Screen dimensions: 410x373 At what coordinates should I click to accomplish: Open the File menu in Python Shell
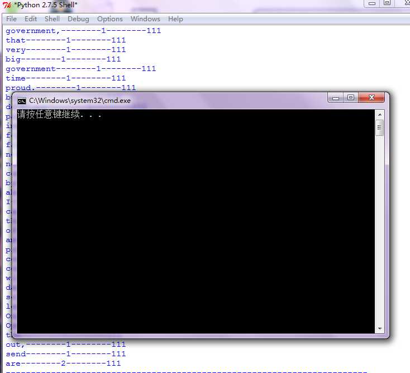pyautogui.click(x=11, y=19)
